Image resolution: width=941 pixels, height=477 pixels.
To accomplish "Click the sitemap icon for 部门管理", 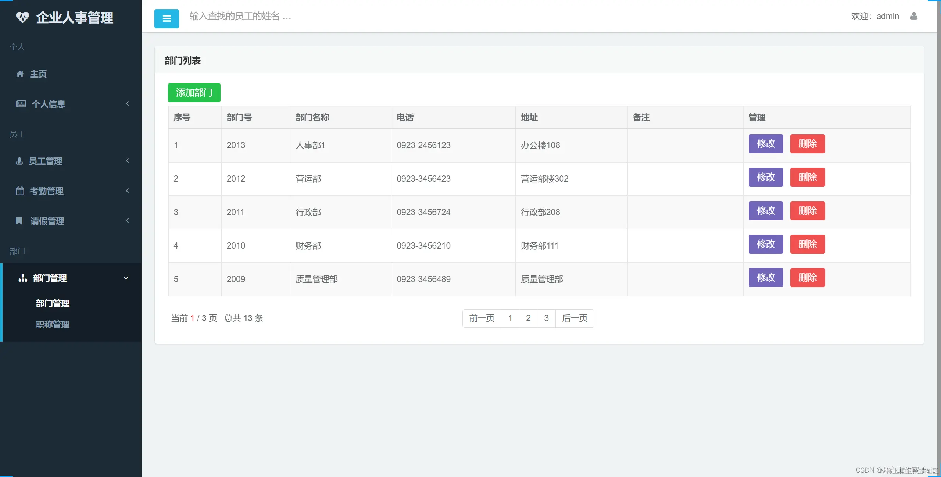I will point(23,278).
